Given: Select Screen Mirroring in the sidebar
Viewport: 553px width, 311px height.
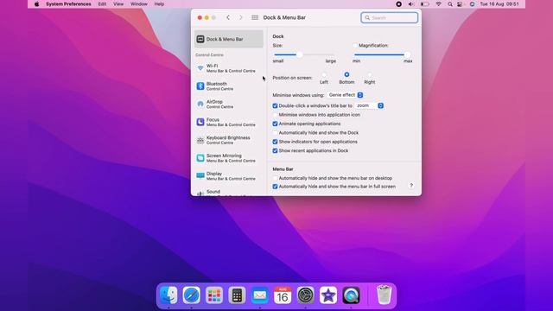Looking at the screenshot, I should [x=228, y=158].
